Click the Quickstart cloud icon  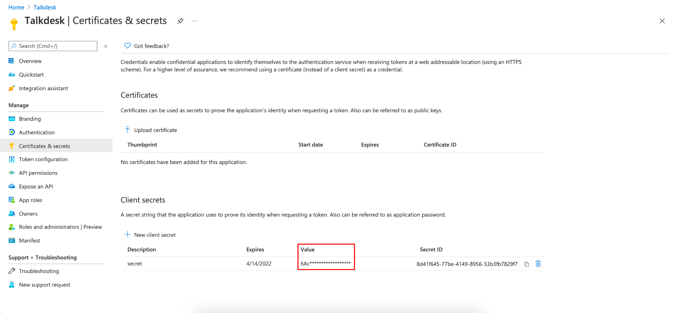coord(12,75)
